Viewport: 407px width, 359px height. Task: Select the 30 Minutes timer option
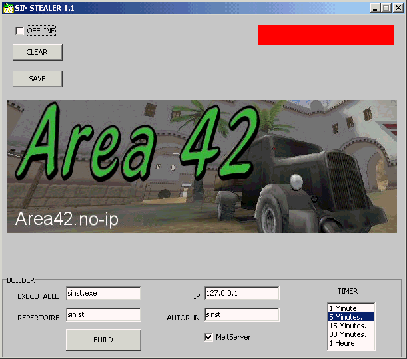pos(351,334)
